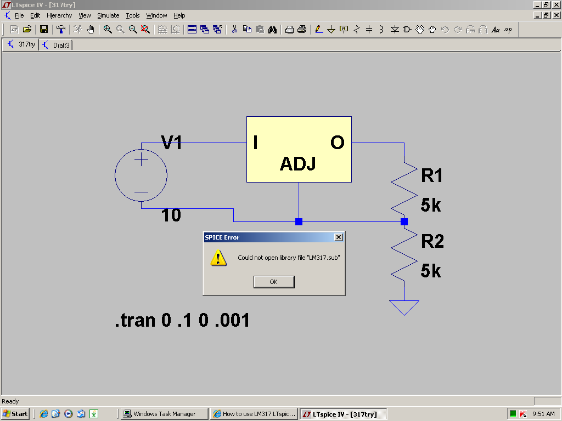Open the Help menu
The height and width of the screenshot is (421, 562).
[179, 15]
